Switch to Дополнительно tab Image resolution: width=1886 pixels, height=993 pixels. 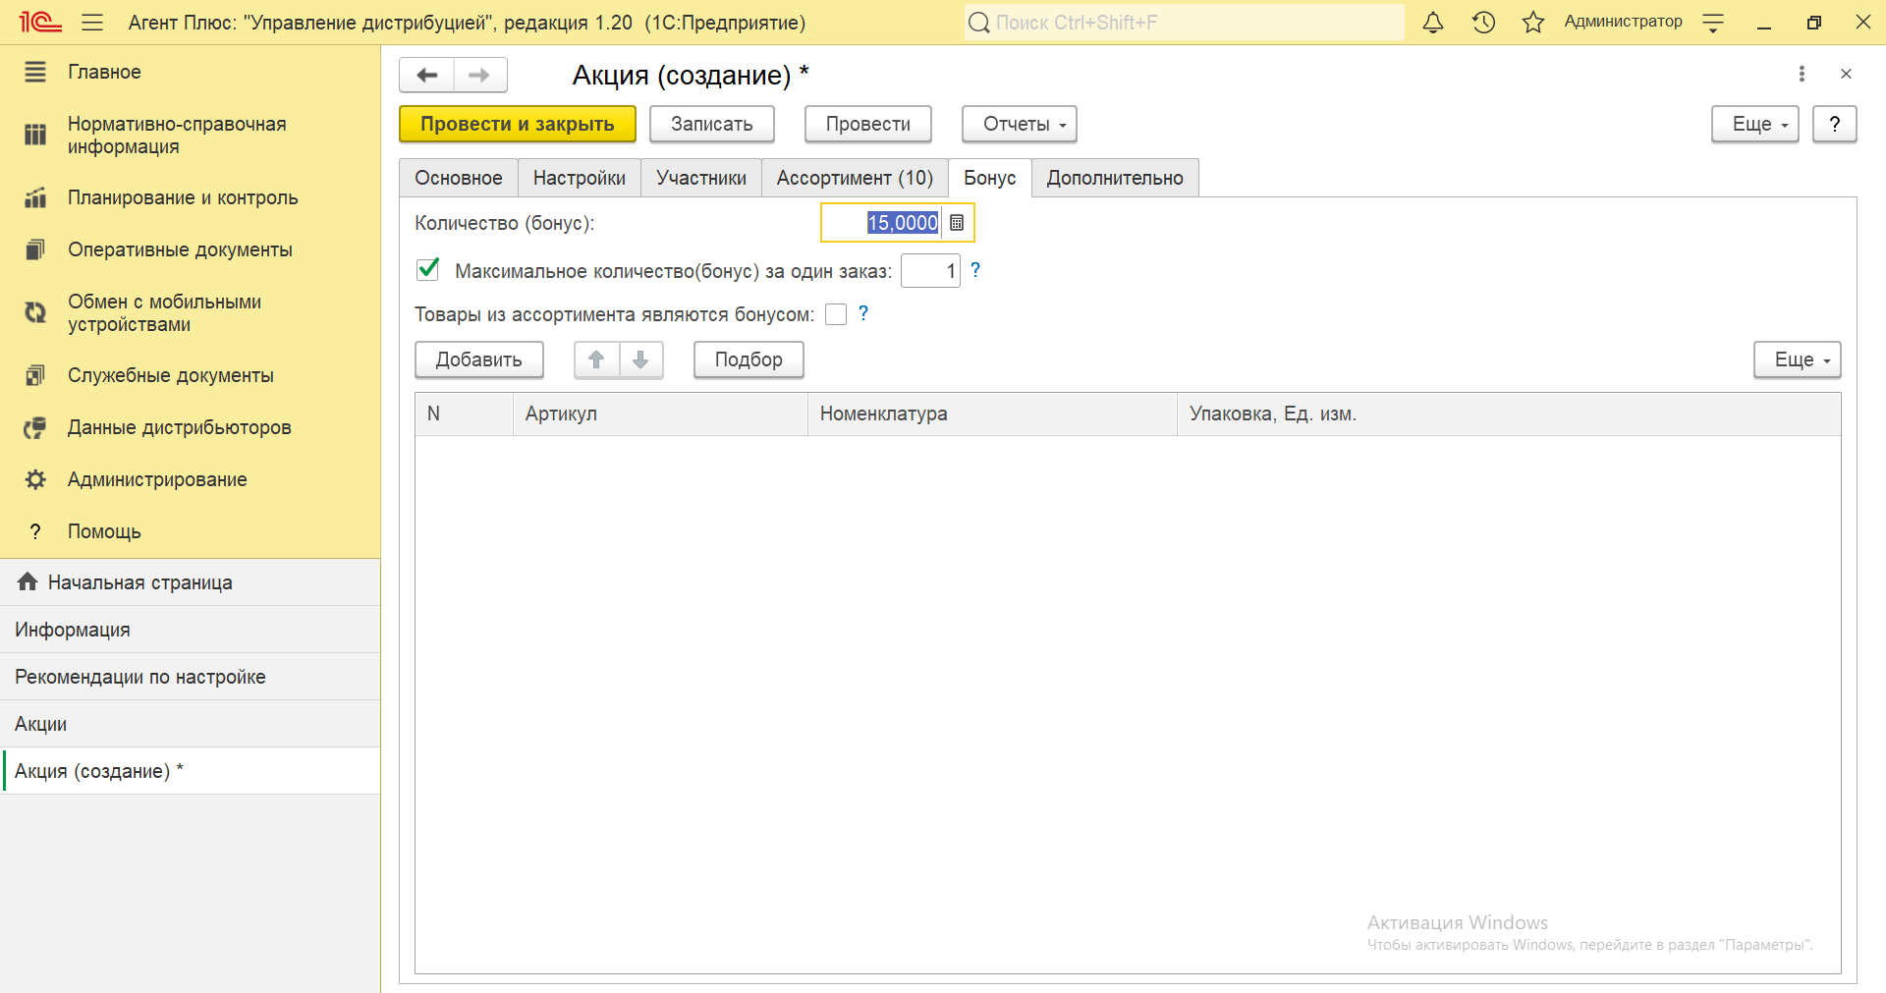tap(1115, 178)
